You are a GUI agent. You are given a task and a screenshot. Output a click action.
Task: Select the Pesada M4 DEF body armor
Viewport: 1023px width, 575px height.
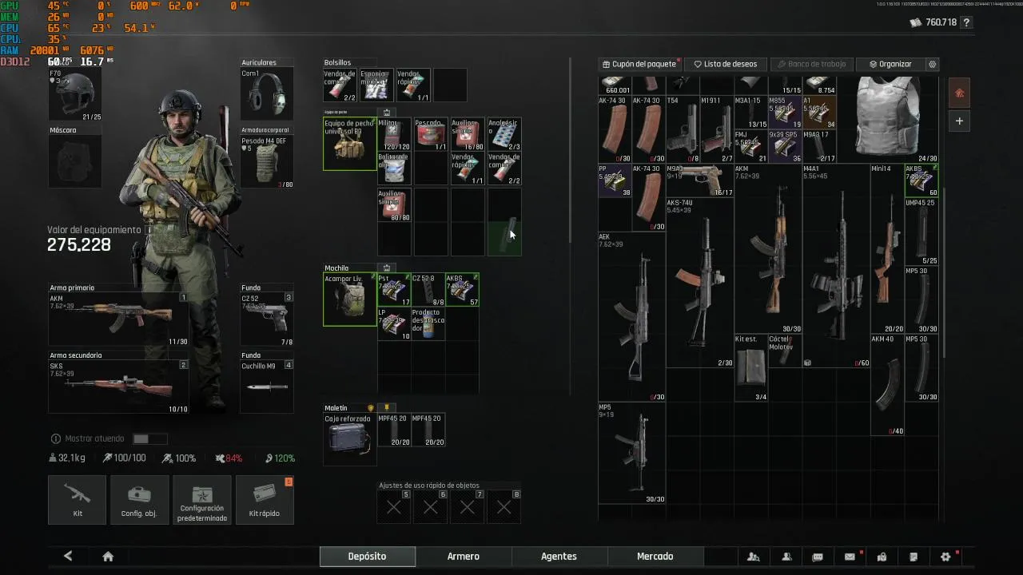coord(267,162)
